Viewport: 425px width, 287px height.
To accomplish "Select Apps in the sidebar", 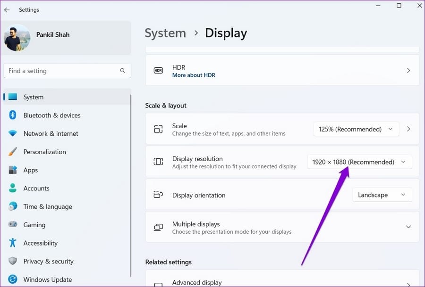I will click(x=30, y=170).
